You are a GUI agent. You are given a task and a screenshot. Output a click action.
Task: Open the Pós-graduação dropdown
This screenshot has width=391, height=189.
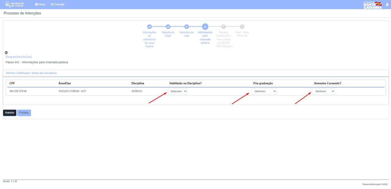click(264, 91)
